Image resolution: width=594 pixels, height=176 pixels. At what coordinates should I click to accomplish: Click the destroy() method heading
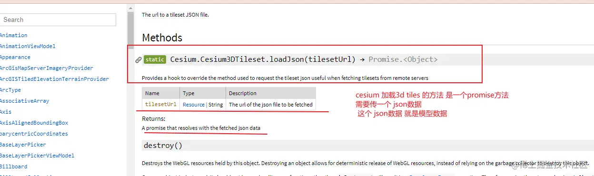pyautogui.click(x=163, y=146)
